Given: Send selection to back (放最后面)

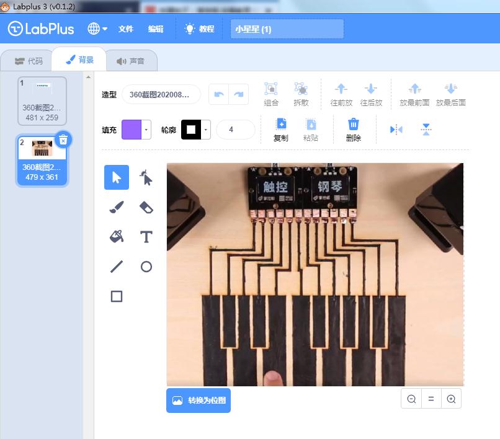Looking at the screenshot, I should coord(451,94).
